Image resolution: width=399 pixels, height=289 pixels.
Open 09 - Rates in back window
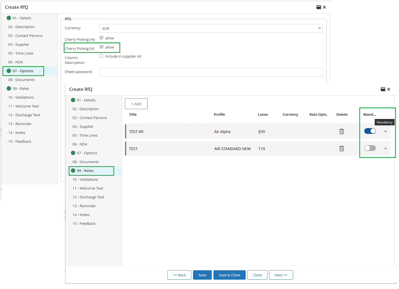21,88
